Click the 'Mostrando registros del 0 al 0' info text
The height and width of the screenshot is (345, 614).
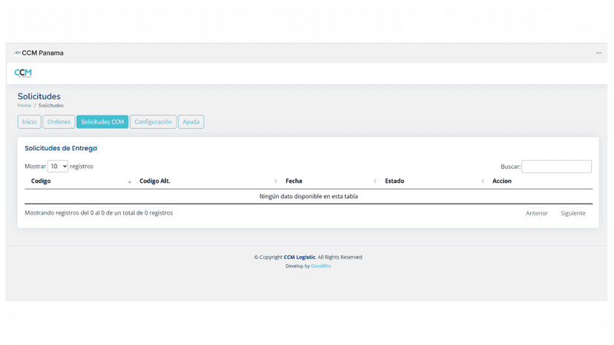click(x=99, y=212)
